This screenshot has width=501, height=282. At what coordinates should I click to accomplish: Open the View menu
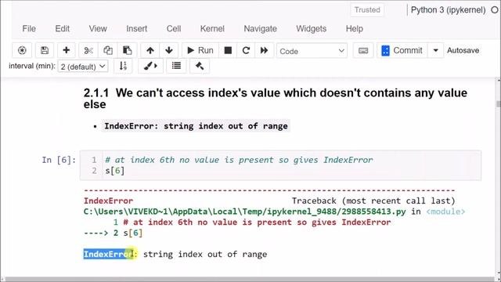pos(98,28)
